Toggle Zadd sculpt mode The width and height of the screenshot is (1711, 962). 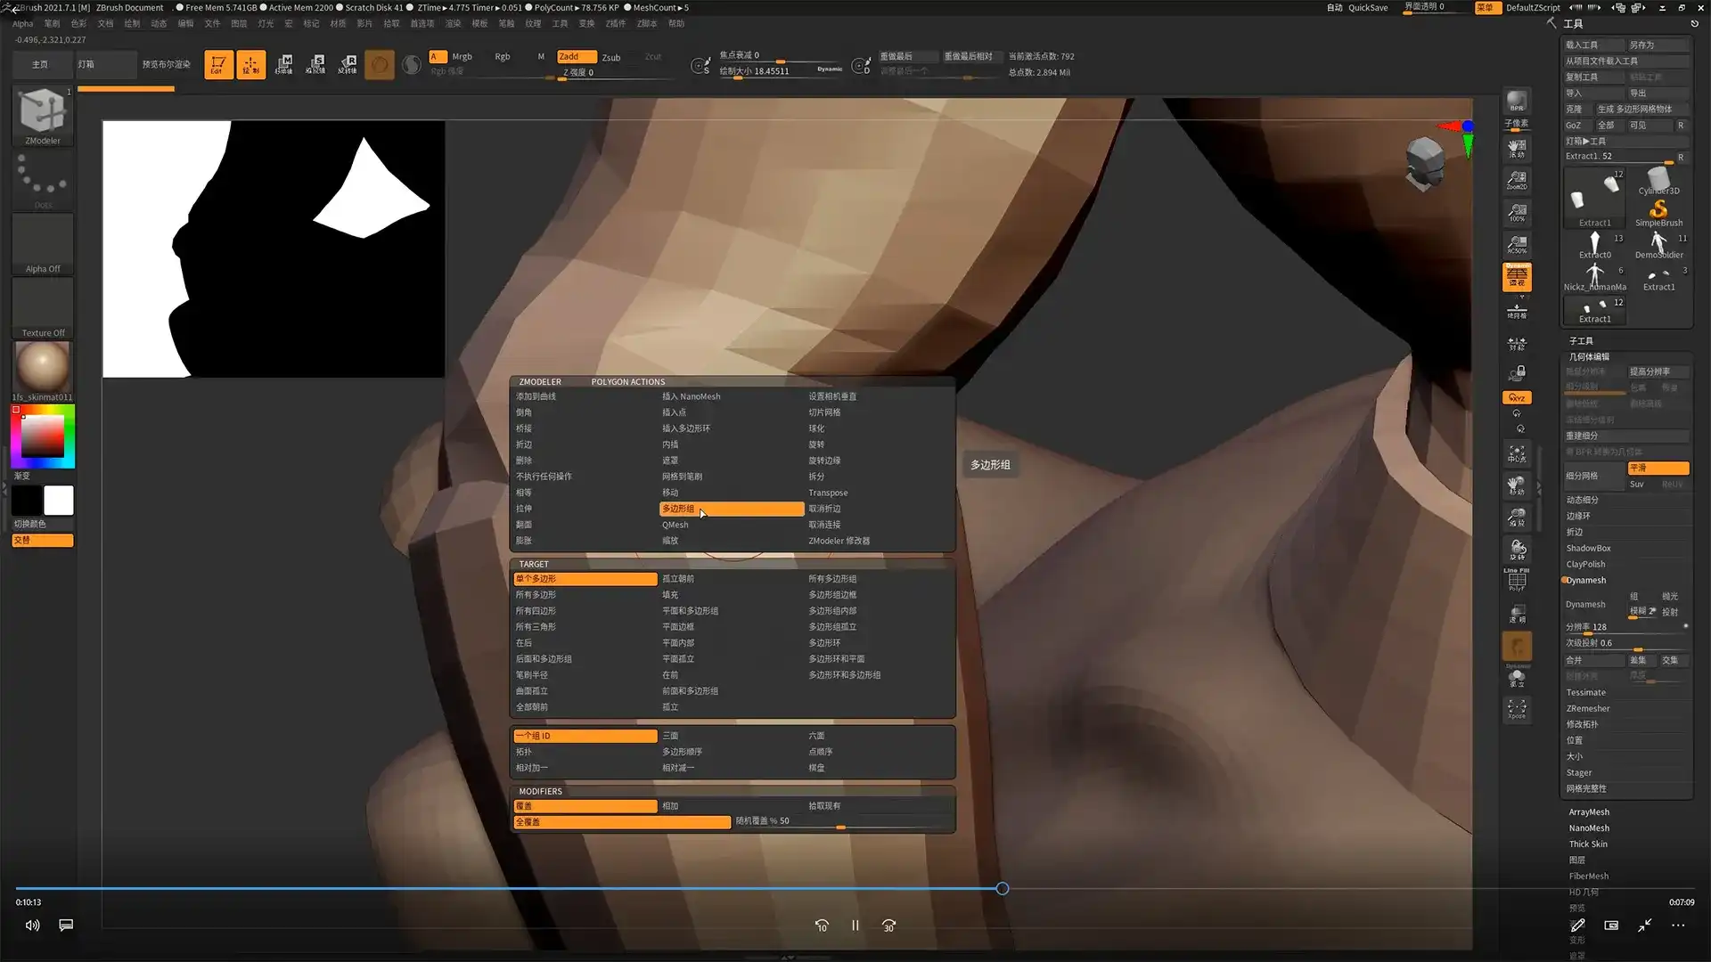576,56
